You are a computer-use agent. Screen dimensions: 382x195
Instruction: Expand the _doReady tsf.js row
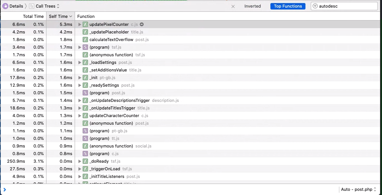[x=80, y=161]
